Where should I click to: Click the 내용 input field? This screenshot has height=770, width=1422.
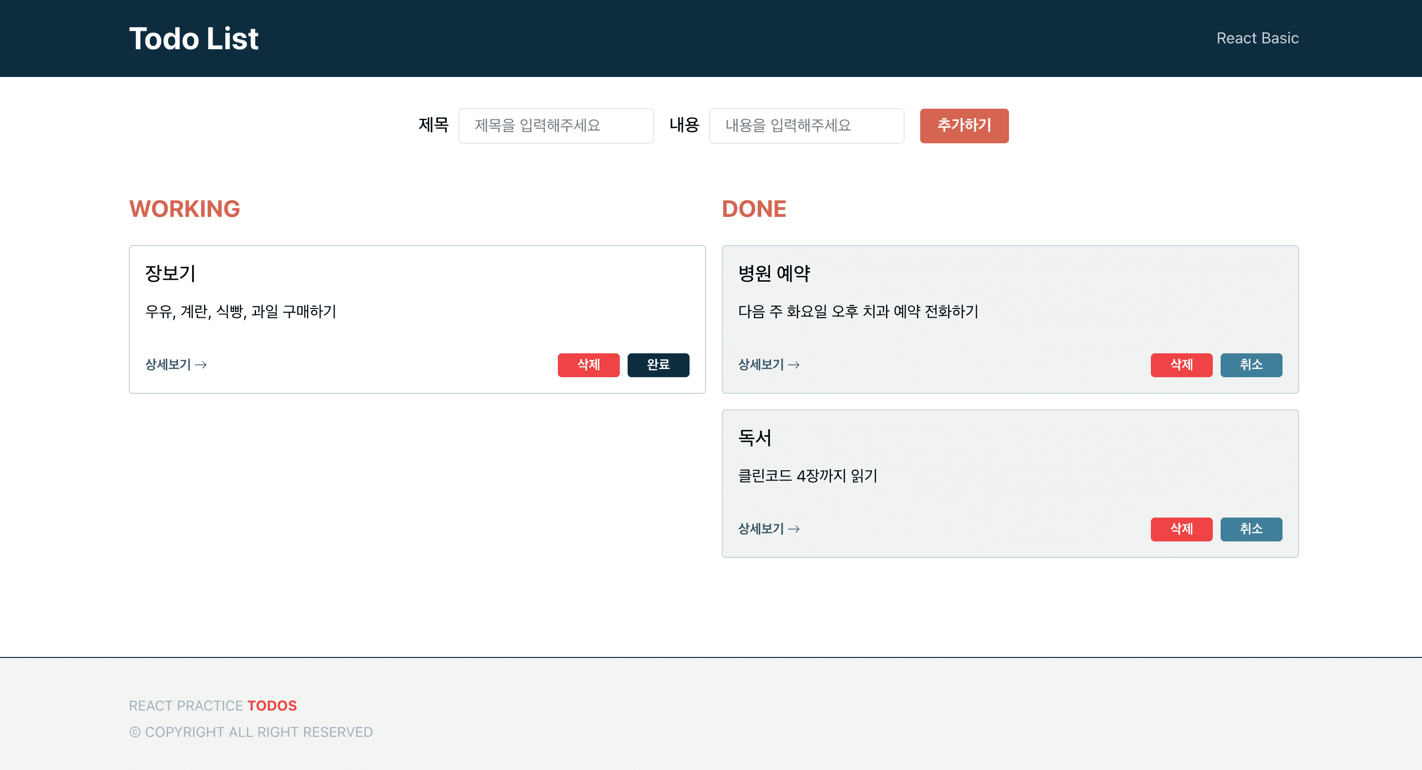pyautogui.click(x=806, y=126)
